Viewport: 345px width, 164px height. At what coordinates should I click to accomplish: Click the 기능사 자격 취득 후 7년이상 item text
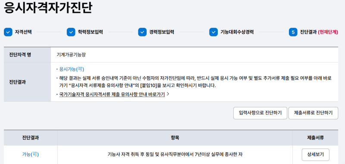(175, 155)
